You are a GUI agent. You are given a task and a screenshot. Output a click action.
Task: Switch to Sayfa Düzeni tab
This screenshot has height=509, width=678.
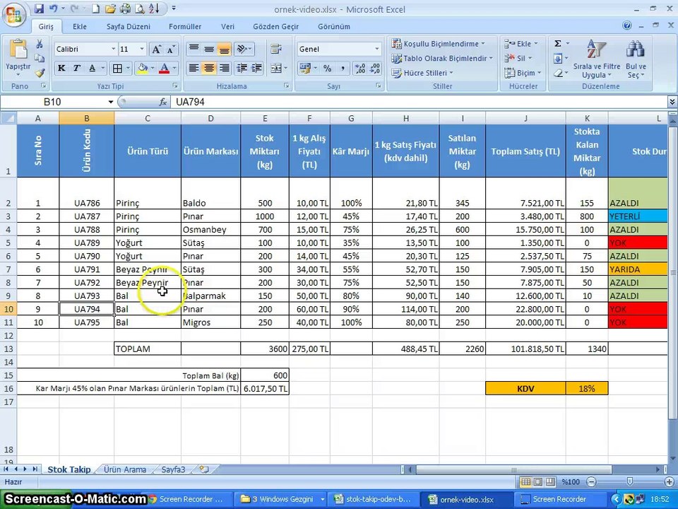click(x=129, y=26)
